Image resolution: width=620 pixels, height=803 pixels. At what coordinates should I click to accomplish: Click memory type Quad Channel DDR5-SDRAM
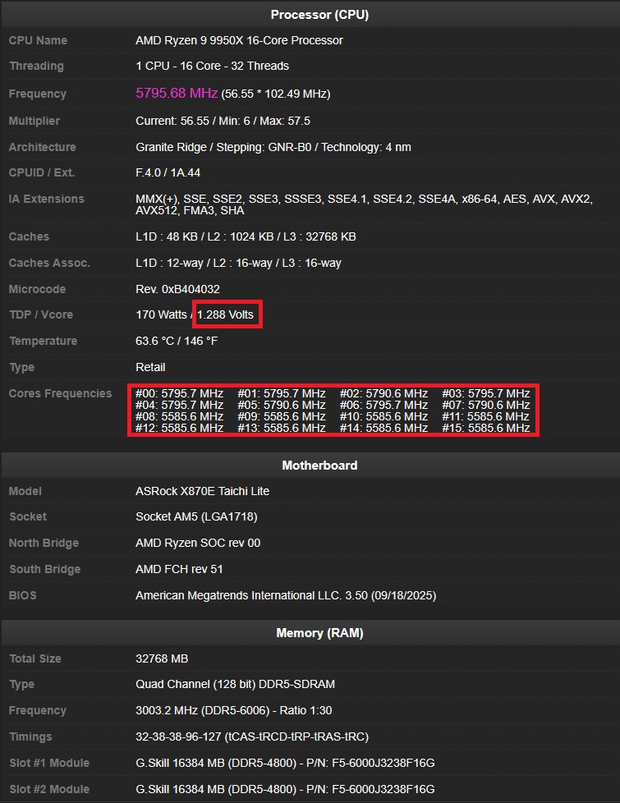(x=235, y=684)
